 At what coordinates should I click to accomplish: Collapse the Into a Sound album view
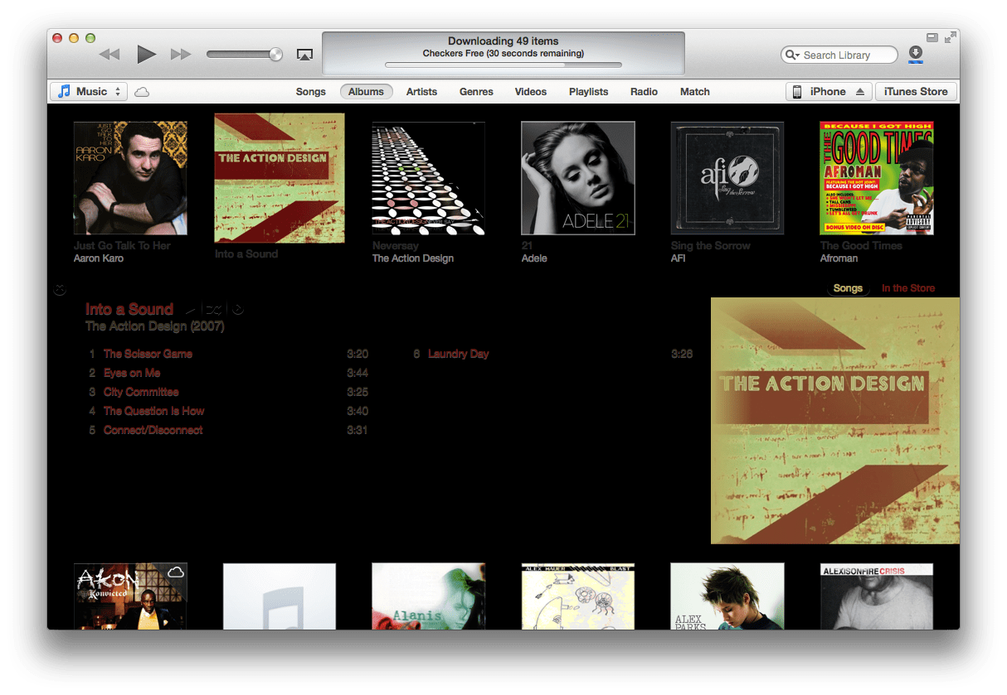pos(59,289)
